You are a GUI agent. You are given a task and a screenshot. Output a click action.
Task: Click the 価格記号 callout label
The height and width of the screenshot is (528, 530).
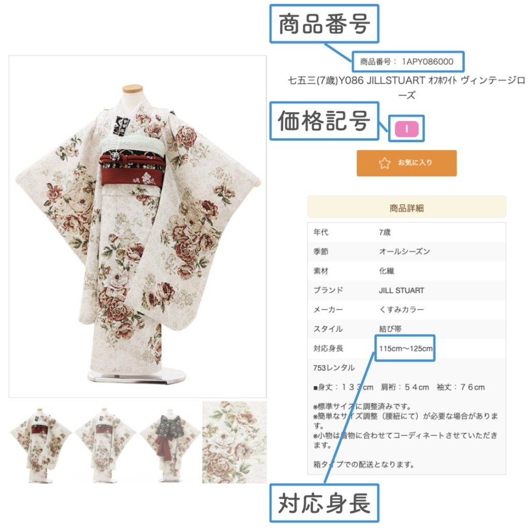point(324,121)
